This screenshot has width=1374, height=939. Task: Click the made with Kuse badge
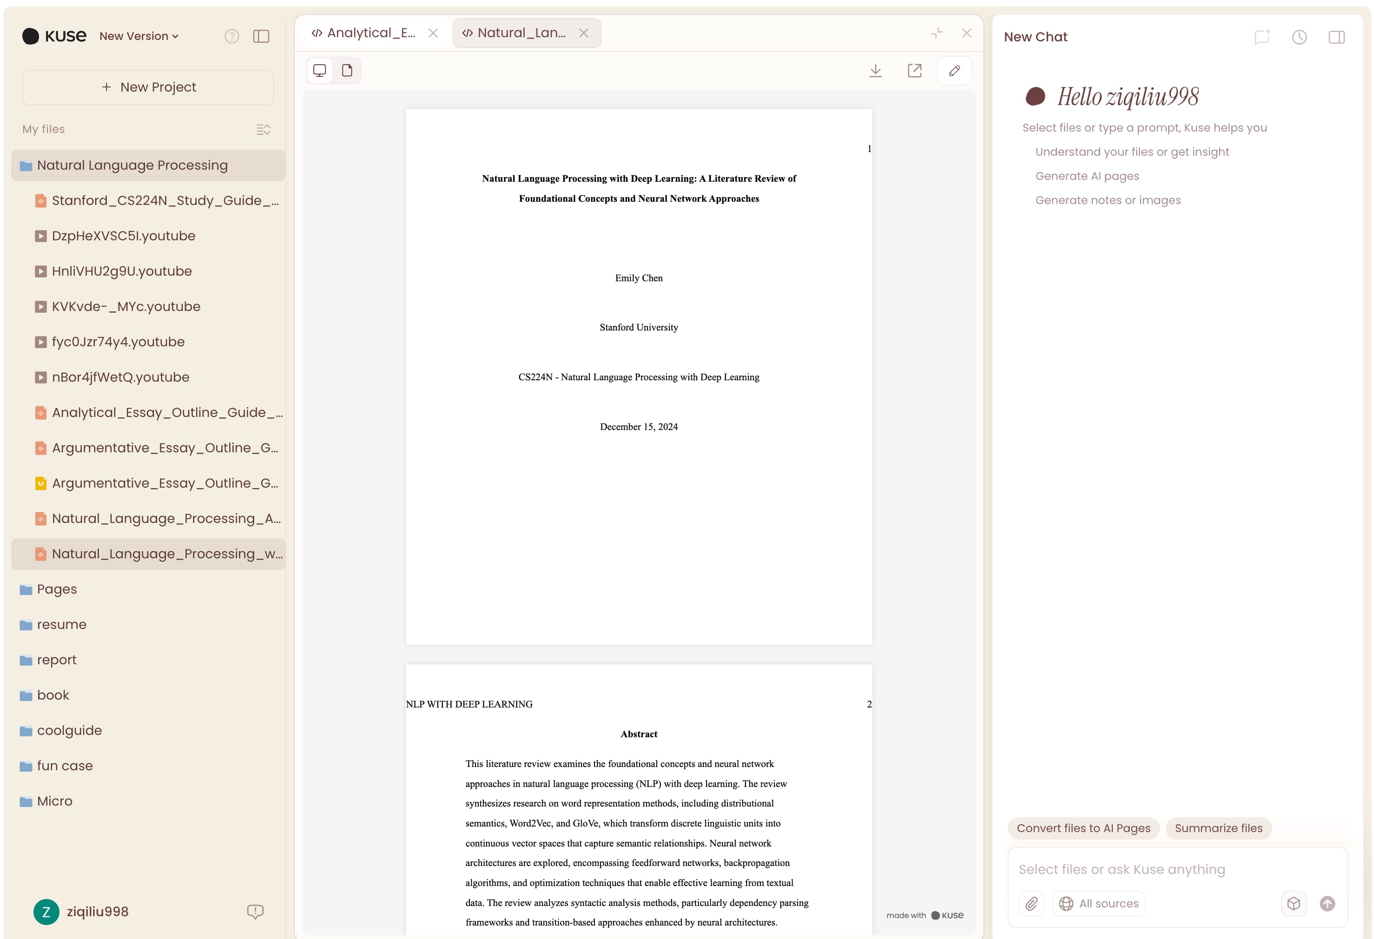925,915
